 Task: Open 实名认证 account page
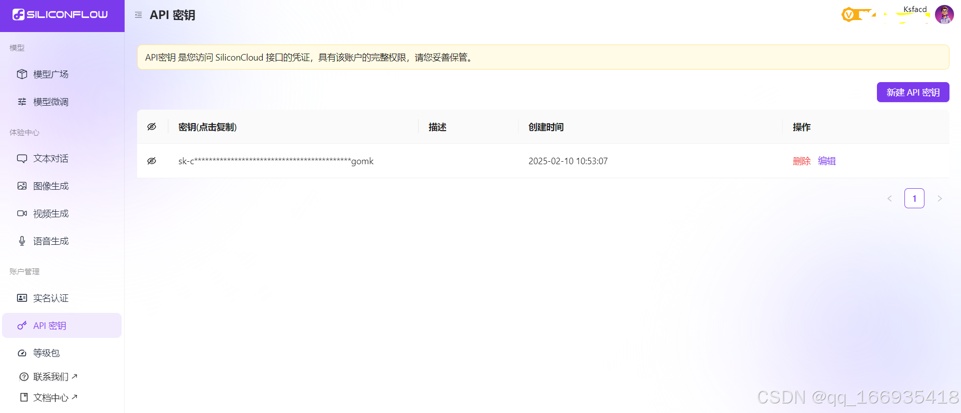(62, 298)
